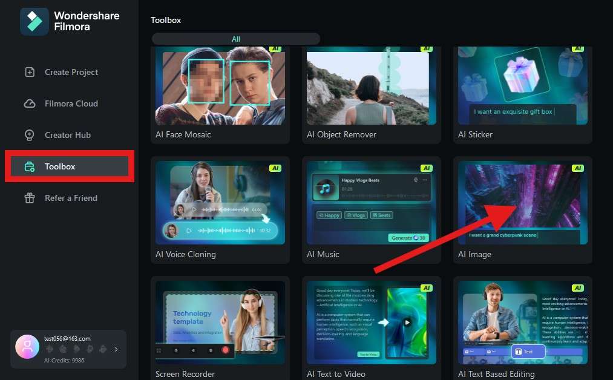Open the AI Object Remover thumbnail
Viewport: 613px width, 380px height.
pos(372,85)
